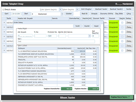Tick the Seçim checkbox in third row

pyautogui.click(x=122, y=32)
